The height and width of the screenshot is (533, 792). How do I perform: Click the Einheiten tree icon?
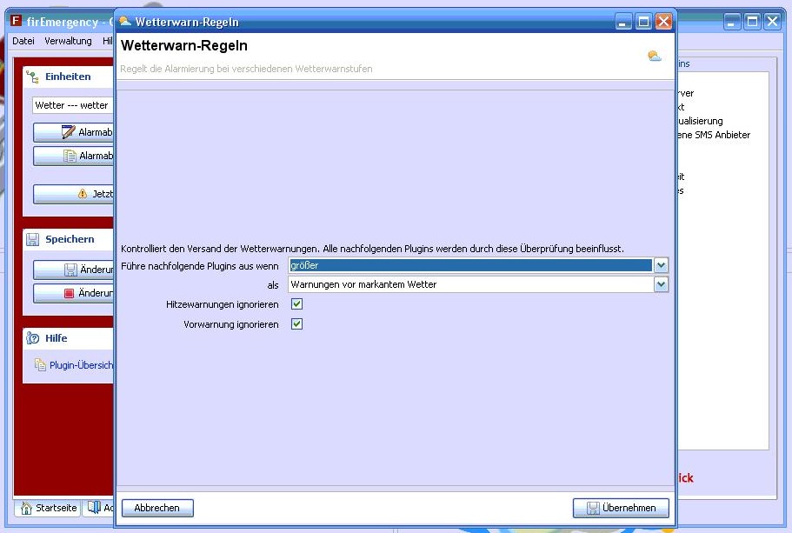[x=33, y=77]
